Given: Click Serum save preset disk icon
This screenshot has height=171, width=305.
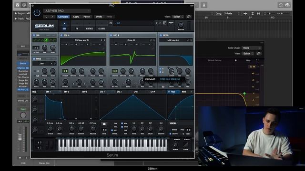Looking at the screenshot, I should (111, 23).
